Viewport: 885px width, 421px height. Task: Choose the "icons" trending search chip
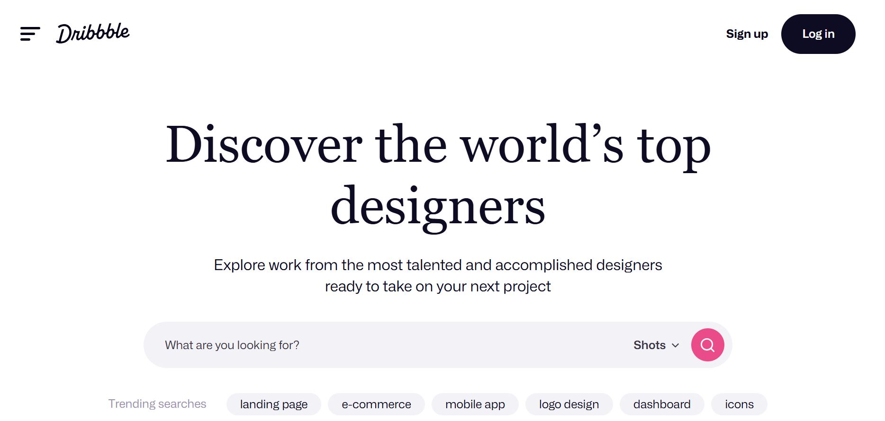click(x=739, y=404)
